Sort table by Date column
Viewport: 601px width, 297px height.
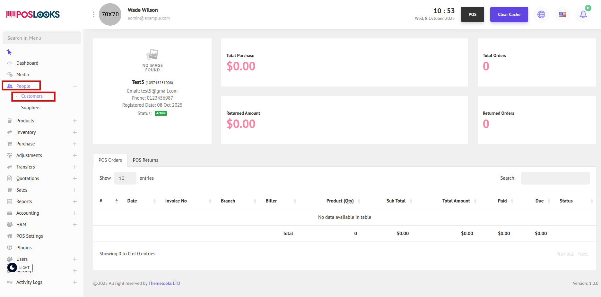[132, 201]
